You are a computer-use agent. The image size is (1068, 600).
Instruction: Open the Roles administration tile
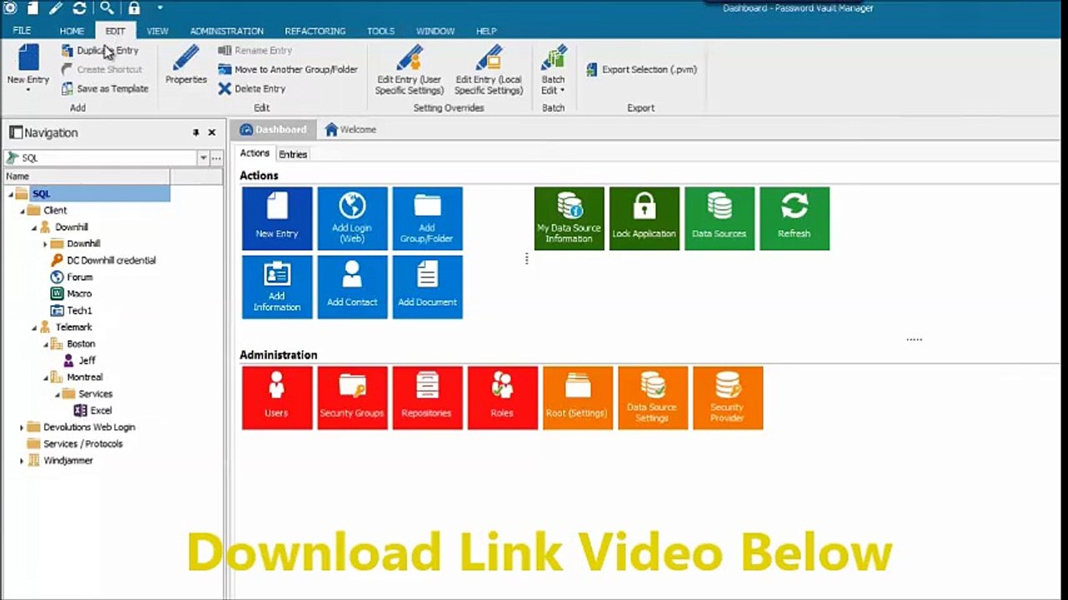click(502, 398)
